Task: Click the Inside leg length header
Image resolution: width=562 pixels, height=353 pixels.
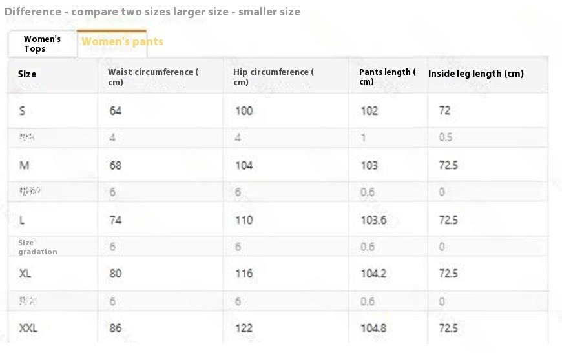Action: point(475,74)
